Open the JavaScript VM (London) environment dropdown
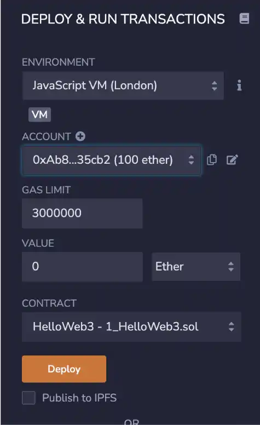The image size is (260, 425). 123,85
